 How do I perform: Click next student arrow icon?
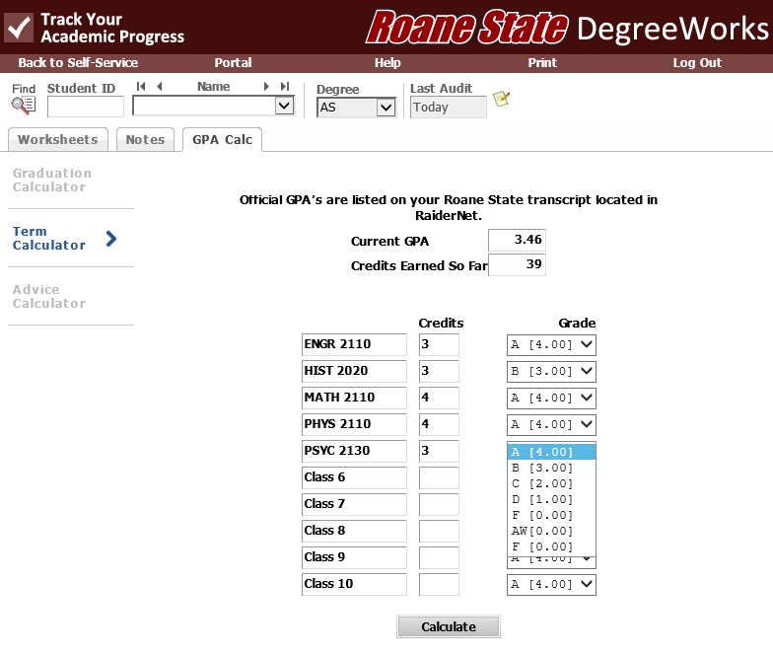[x=266, y=87]
